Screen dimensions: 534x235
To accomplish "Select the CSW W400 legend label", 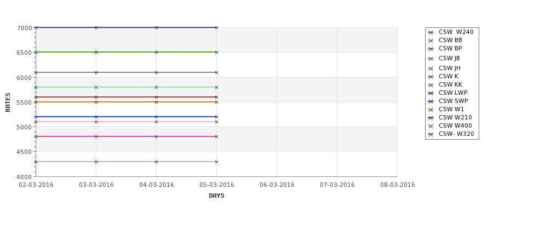I will click(455, 125).
